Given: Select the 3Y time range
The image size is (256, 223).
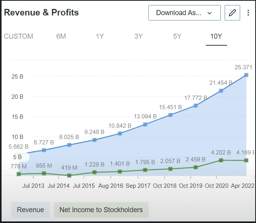Looking at the screenshot, I should click(139, 36).
